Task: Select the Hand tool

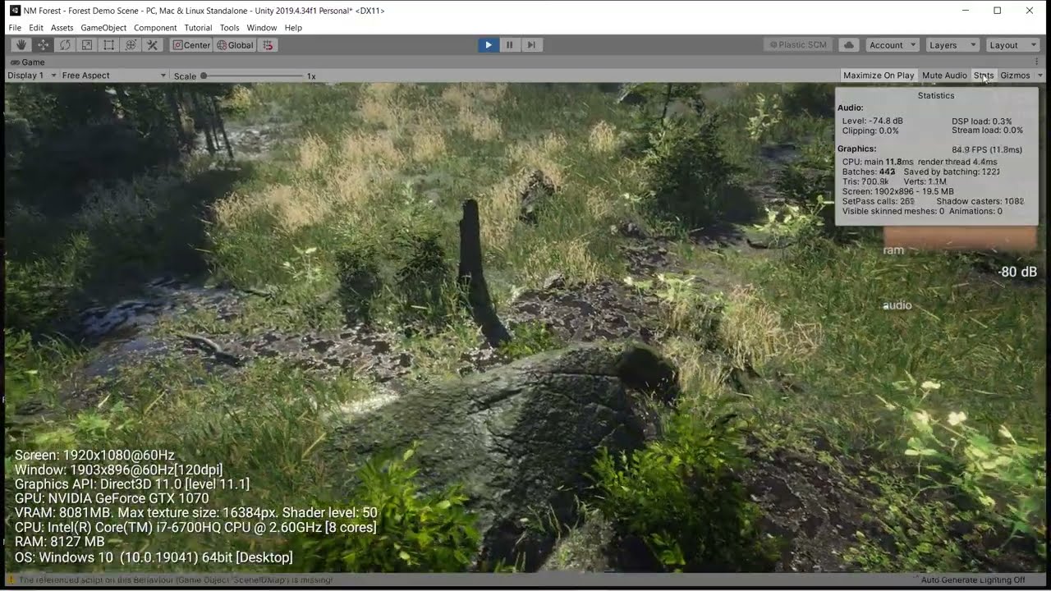Action: [x=21, y=45]
